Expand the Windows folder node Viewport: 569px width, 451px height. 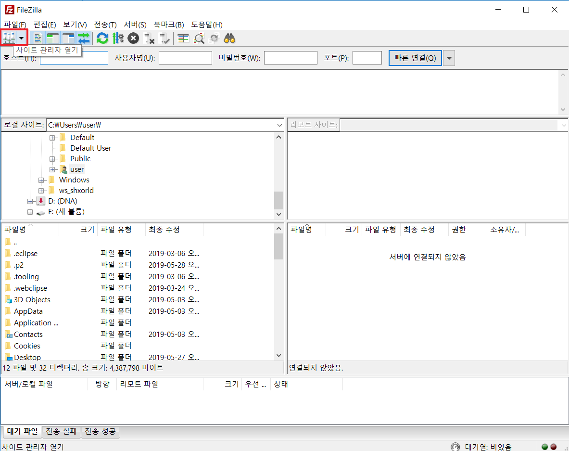click(x=41, y=180)
